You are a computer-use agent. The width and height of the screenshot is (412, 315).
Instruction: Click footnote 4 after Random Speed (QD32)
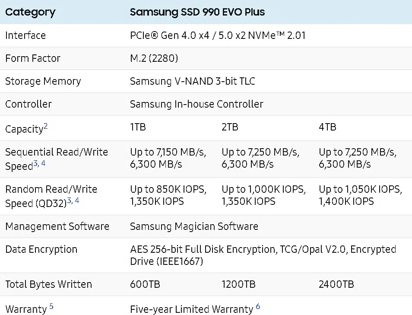[77, 200]
